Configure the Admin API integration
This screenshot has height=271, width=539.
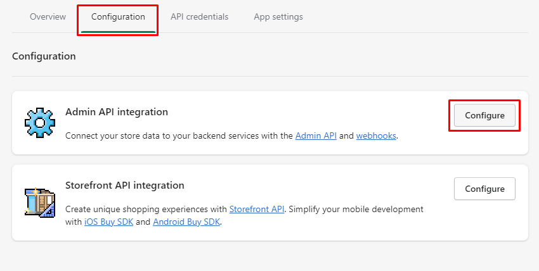(484, 115)
